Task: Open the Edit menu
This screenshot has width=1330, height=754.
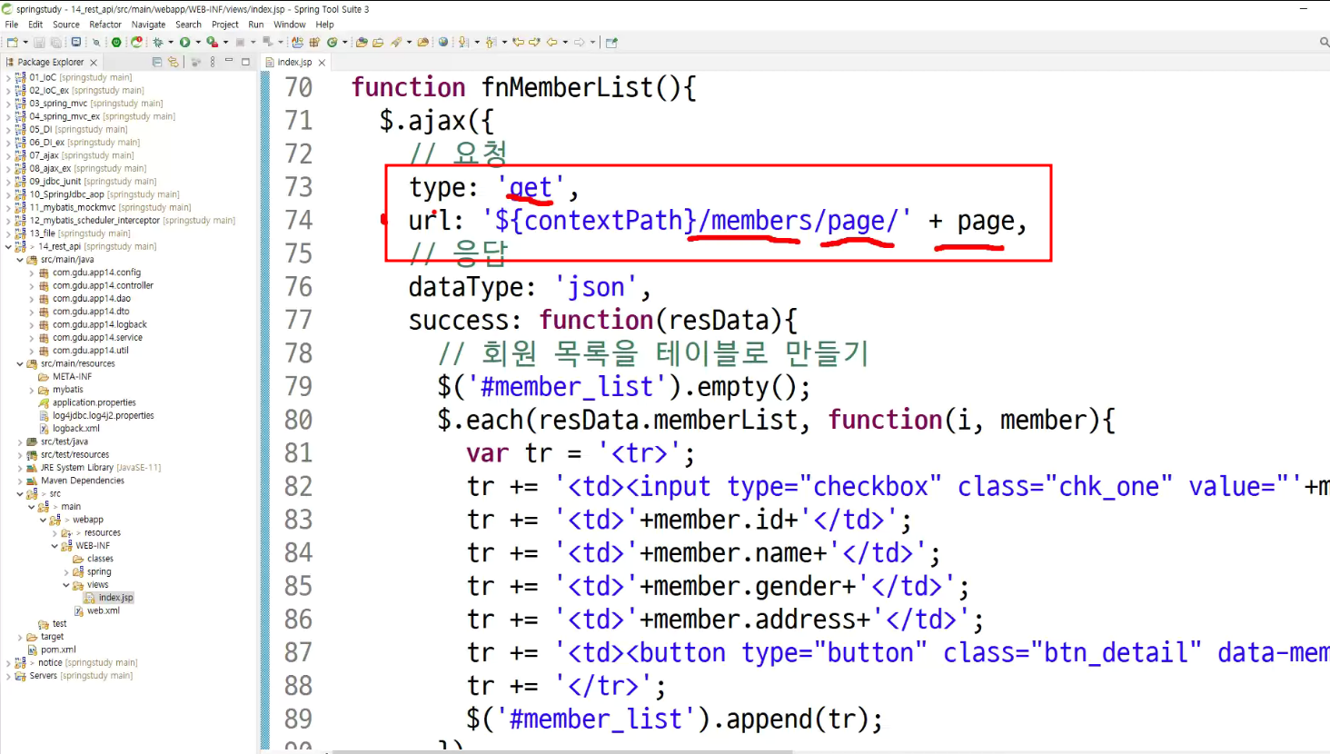Action: tap(35, 25)
